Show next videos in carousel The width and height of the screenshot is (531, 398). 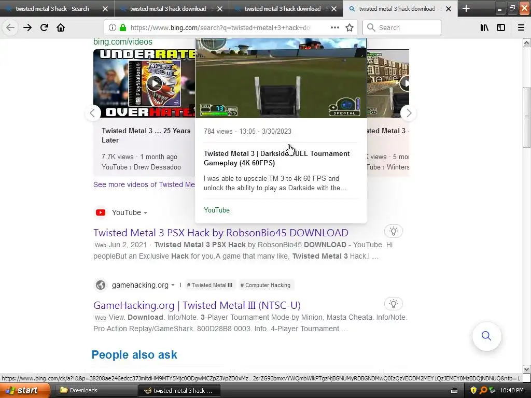[409, 112]
